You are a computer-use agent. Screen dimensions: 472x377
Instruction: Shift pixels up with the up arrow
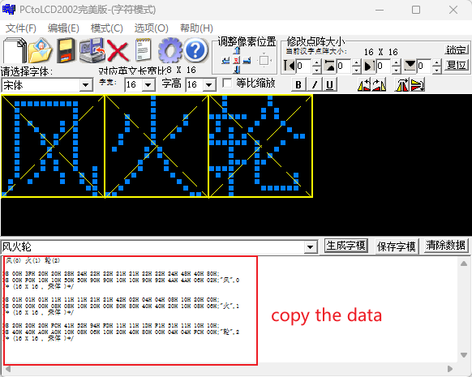(237, 51)
